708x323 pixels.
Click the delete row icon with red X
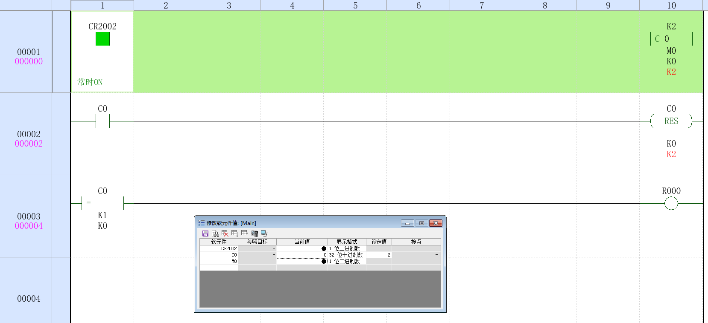[x=225, y=234]
